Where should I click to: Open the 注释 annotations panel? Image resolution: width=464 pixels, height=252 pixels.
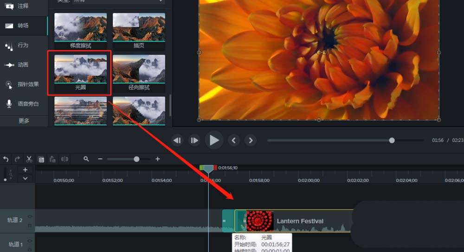click(x=18, y=6)
